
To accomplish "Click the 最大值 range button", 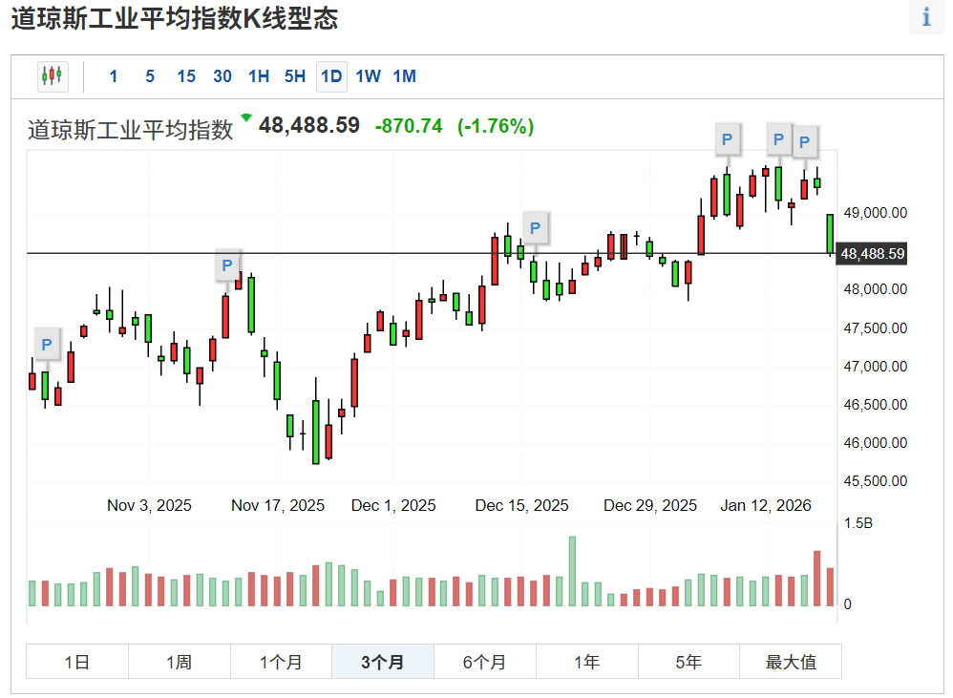I will 790,661.
